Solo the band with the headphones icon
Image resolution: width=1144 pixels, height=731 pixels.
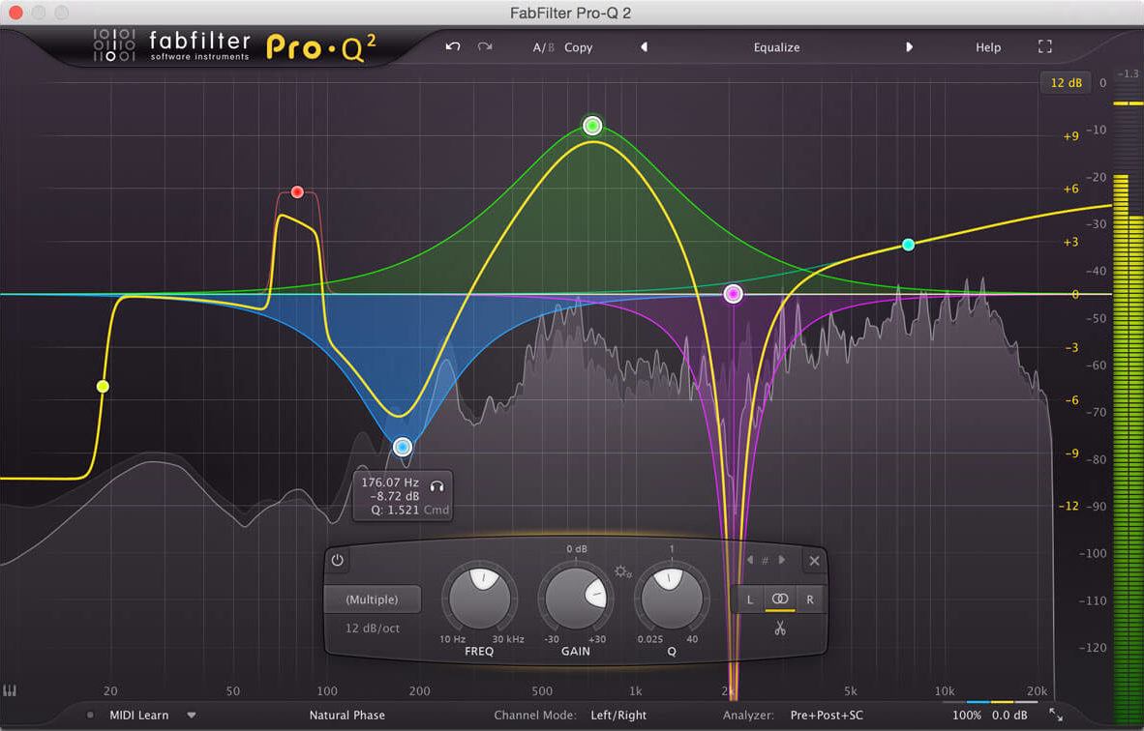click(x=437, y=486)
